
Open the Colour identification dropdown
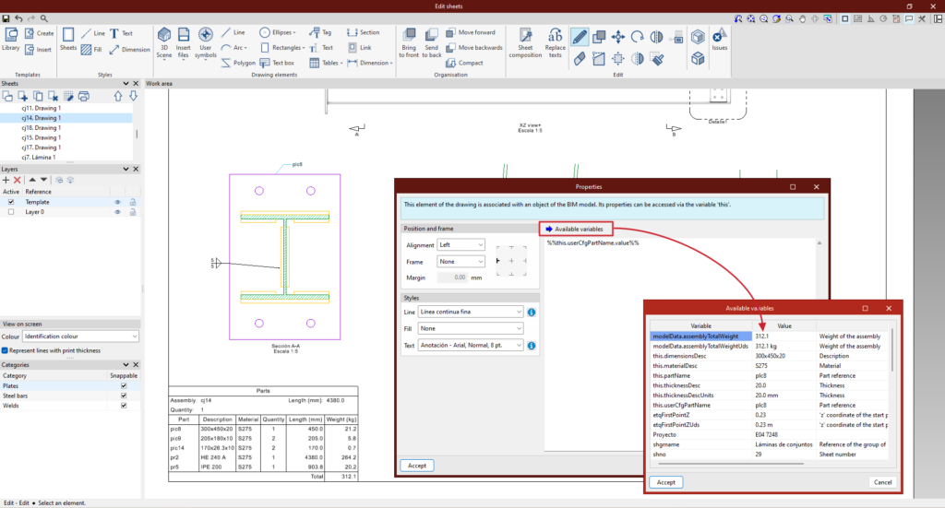click(82, 337)
